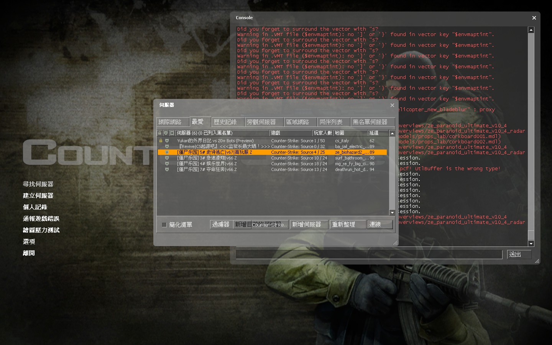This screenshot has width=552, height=345.
Task: Click Console scrollbar down arrow
Action: point(531,243)
